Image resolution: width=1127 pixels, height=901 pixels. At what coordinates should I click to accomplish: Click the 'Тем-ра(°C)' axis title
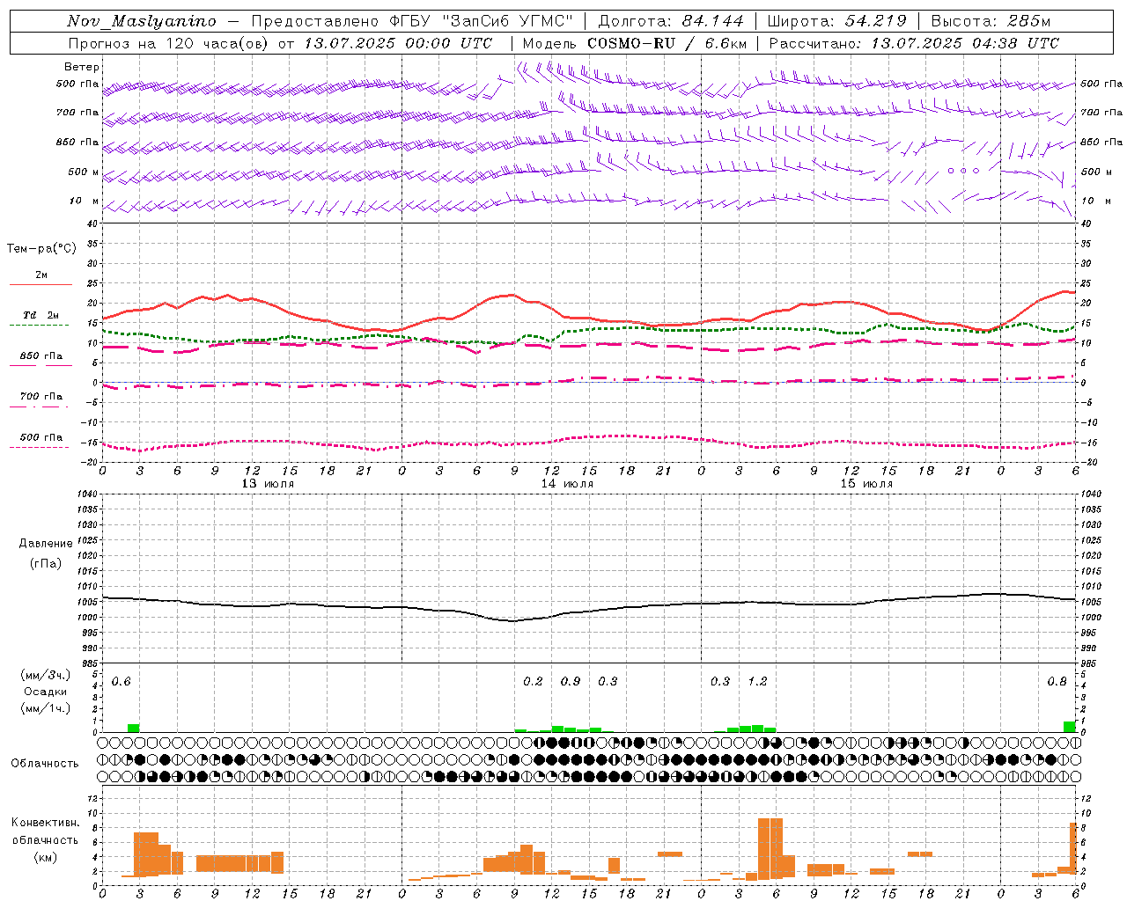point(41,249)
